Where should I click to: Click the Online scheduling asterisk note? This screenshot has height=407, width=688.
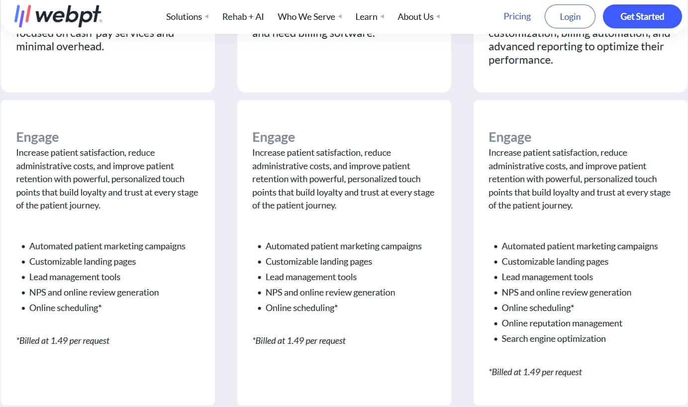tap(65, 307)
